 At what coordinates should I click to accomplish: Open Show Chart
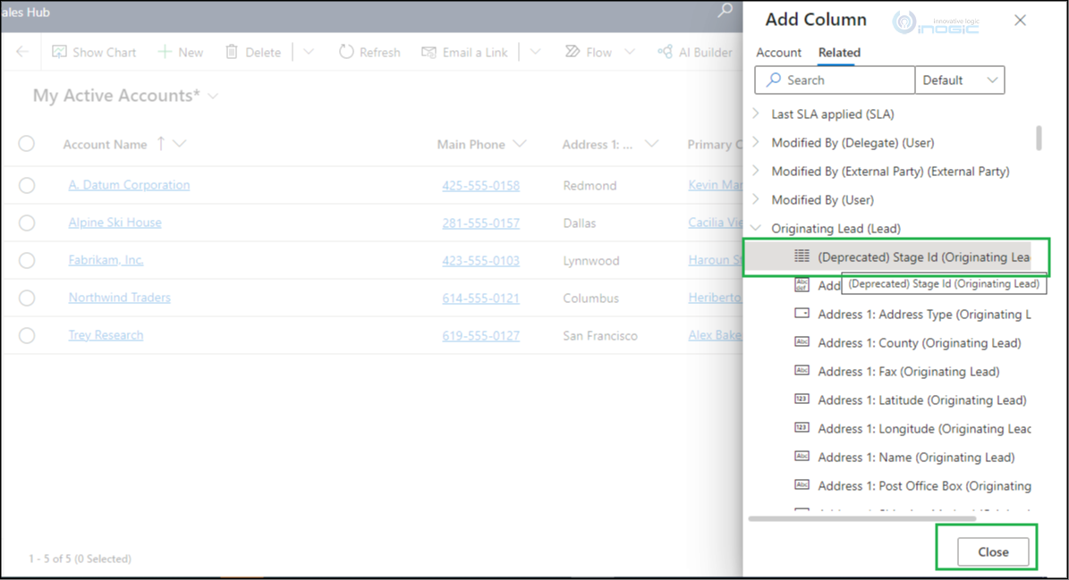click(94, 52)
